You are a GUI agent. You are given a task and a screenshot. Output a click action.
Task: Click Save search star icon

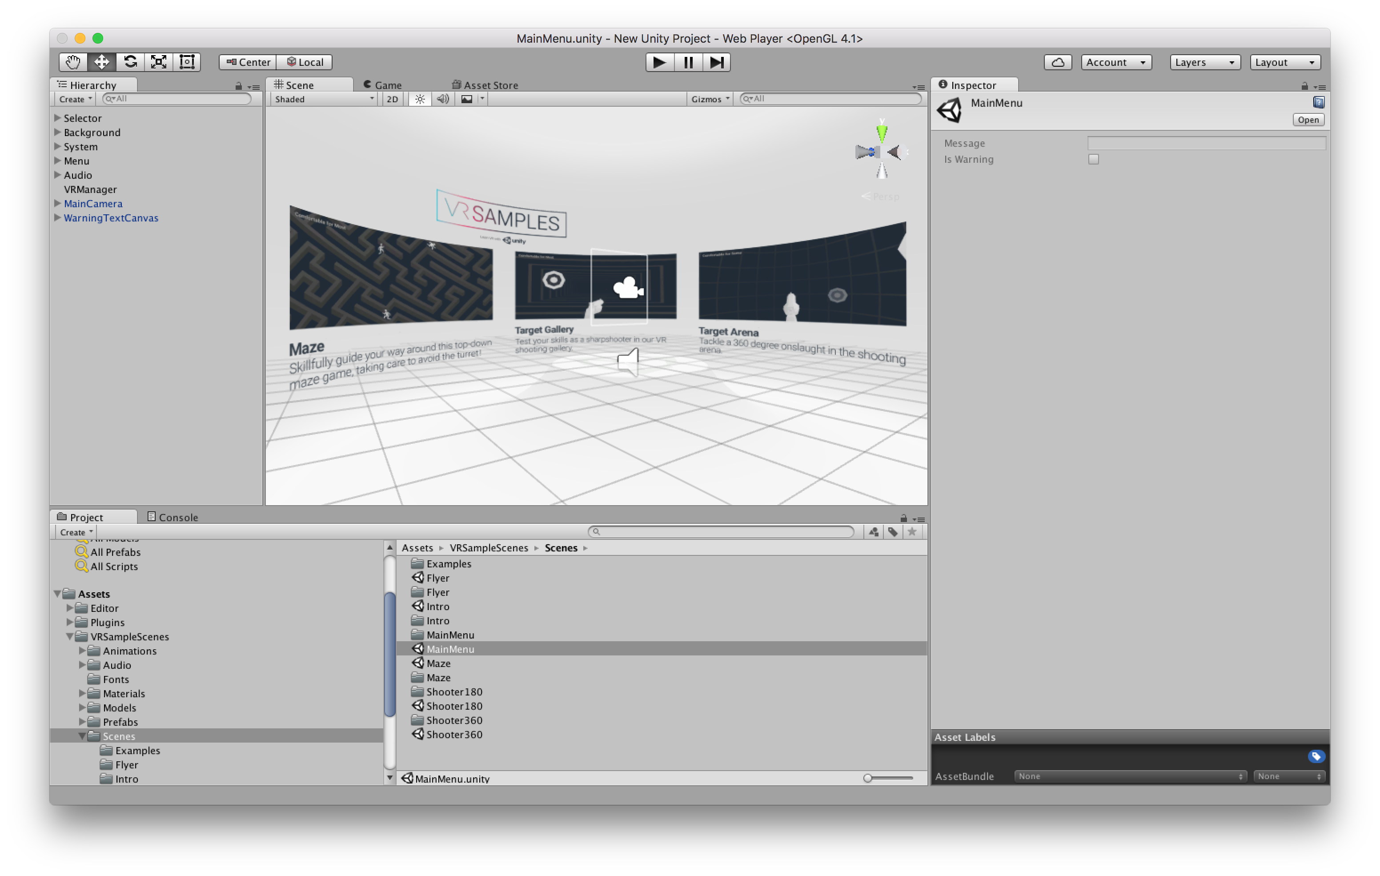912,531
